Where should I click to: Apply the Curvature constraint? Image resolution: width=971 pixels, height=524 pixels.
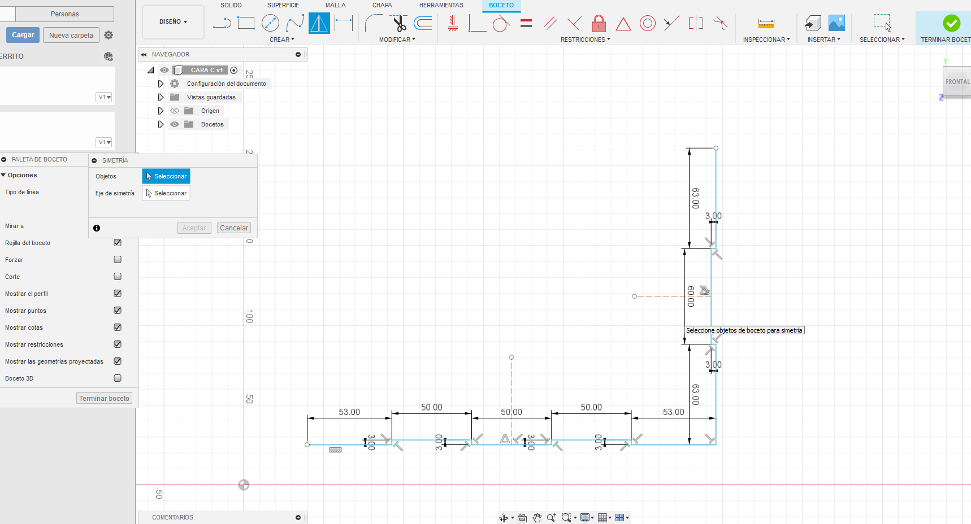(720, 23)
